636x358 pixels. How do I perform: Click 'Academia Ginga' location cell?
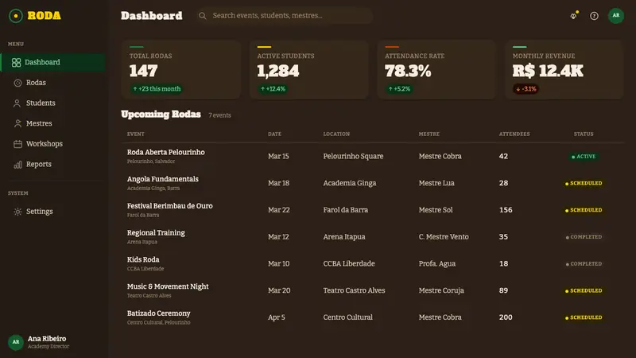coord(350,183)
